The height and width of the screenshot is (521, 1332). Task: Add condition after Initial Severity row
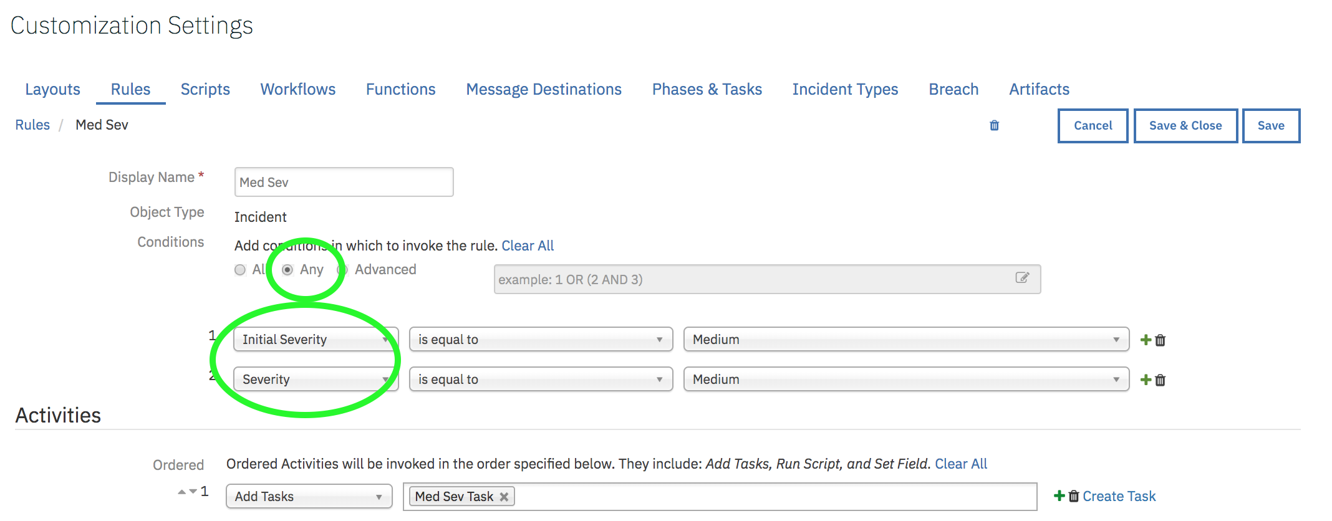(1146, 340)
